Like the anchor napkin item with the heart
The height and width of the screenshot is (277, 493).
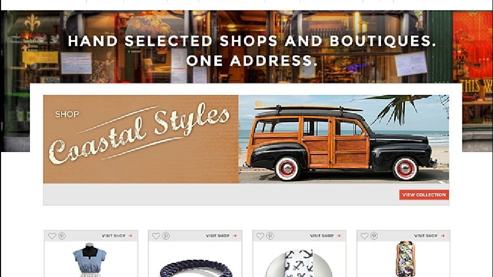[260, 235]
